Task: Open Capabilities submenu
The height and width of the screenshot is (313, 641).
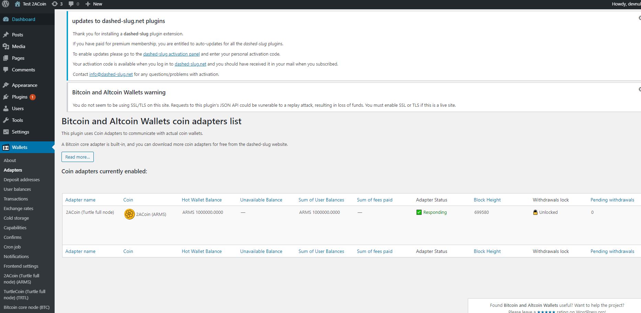Action: point(15,228)
